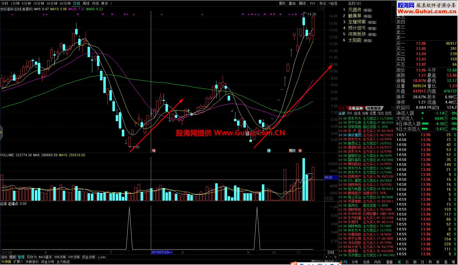The height and width of the screenshot is (265, 458).
Task: Click the right arrow beside 关联品种 tab
Action: [x=343, y=108]
